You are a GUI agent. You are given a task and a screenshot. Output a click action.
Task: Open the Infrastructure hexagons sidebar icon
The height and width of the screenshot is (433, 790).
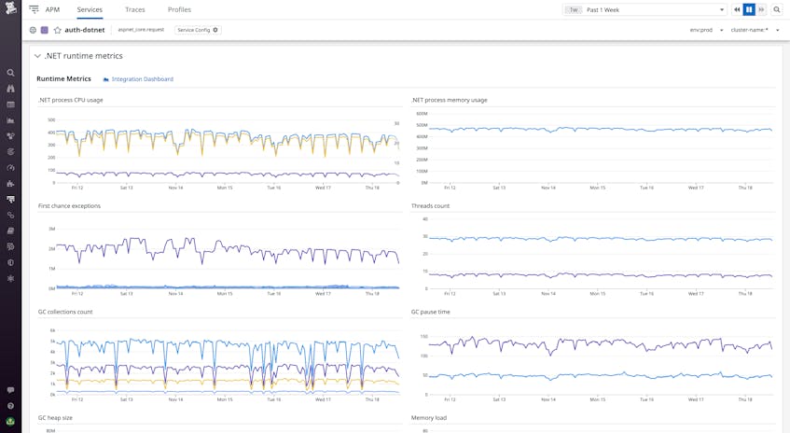10,136
